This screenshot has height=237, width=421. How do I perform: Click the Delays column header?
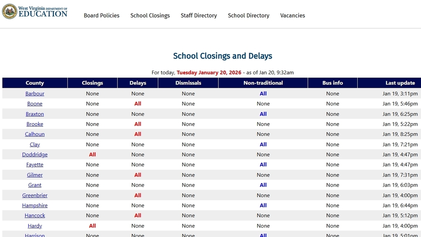(x=137, y=83)
